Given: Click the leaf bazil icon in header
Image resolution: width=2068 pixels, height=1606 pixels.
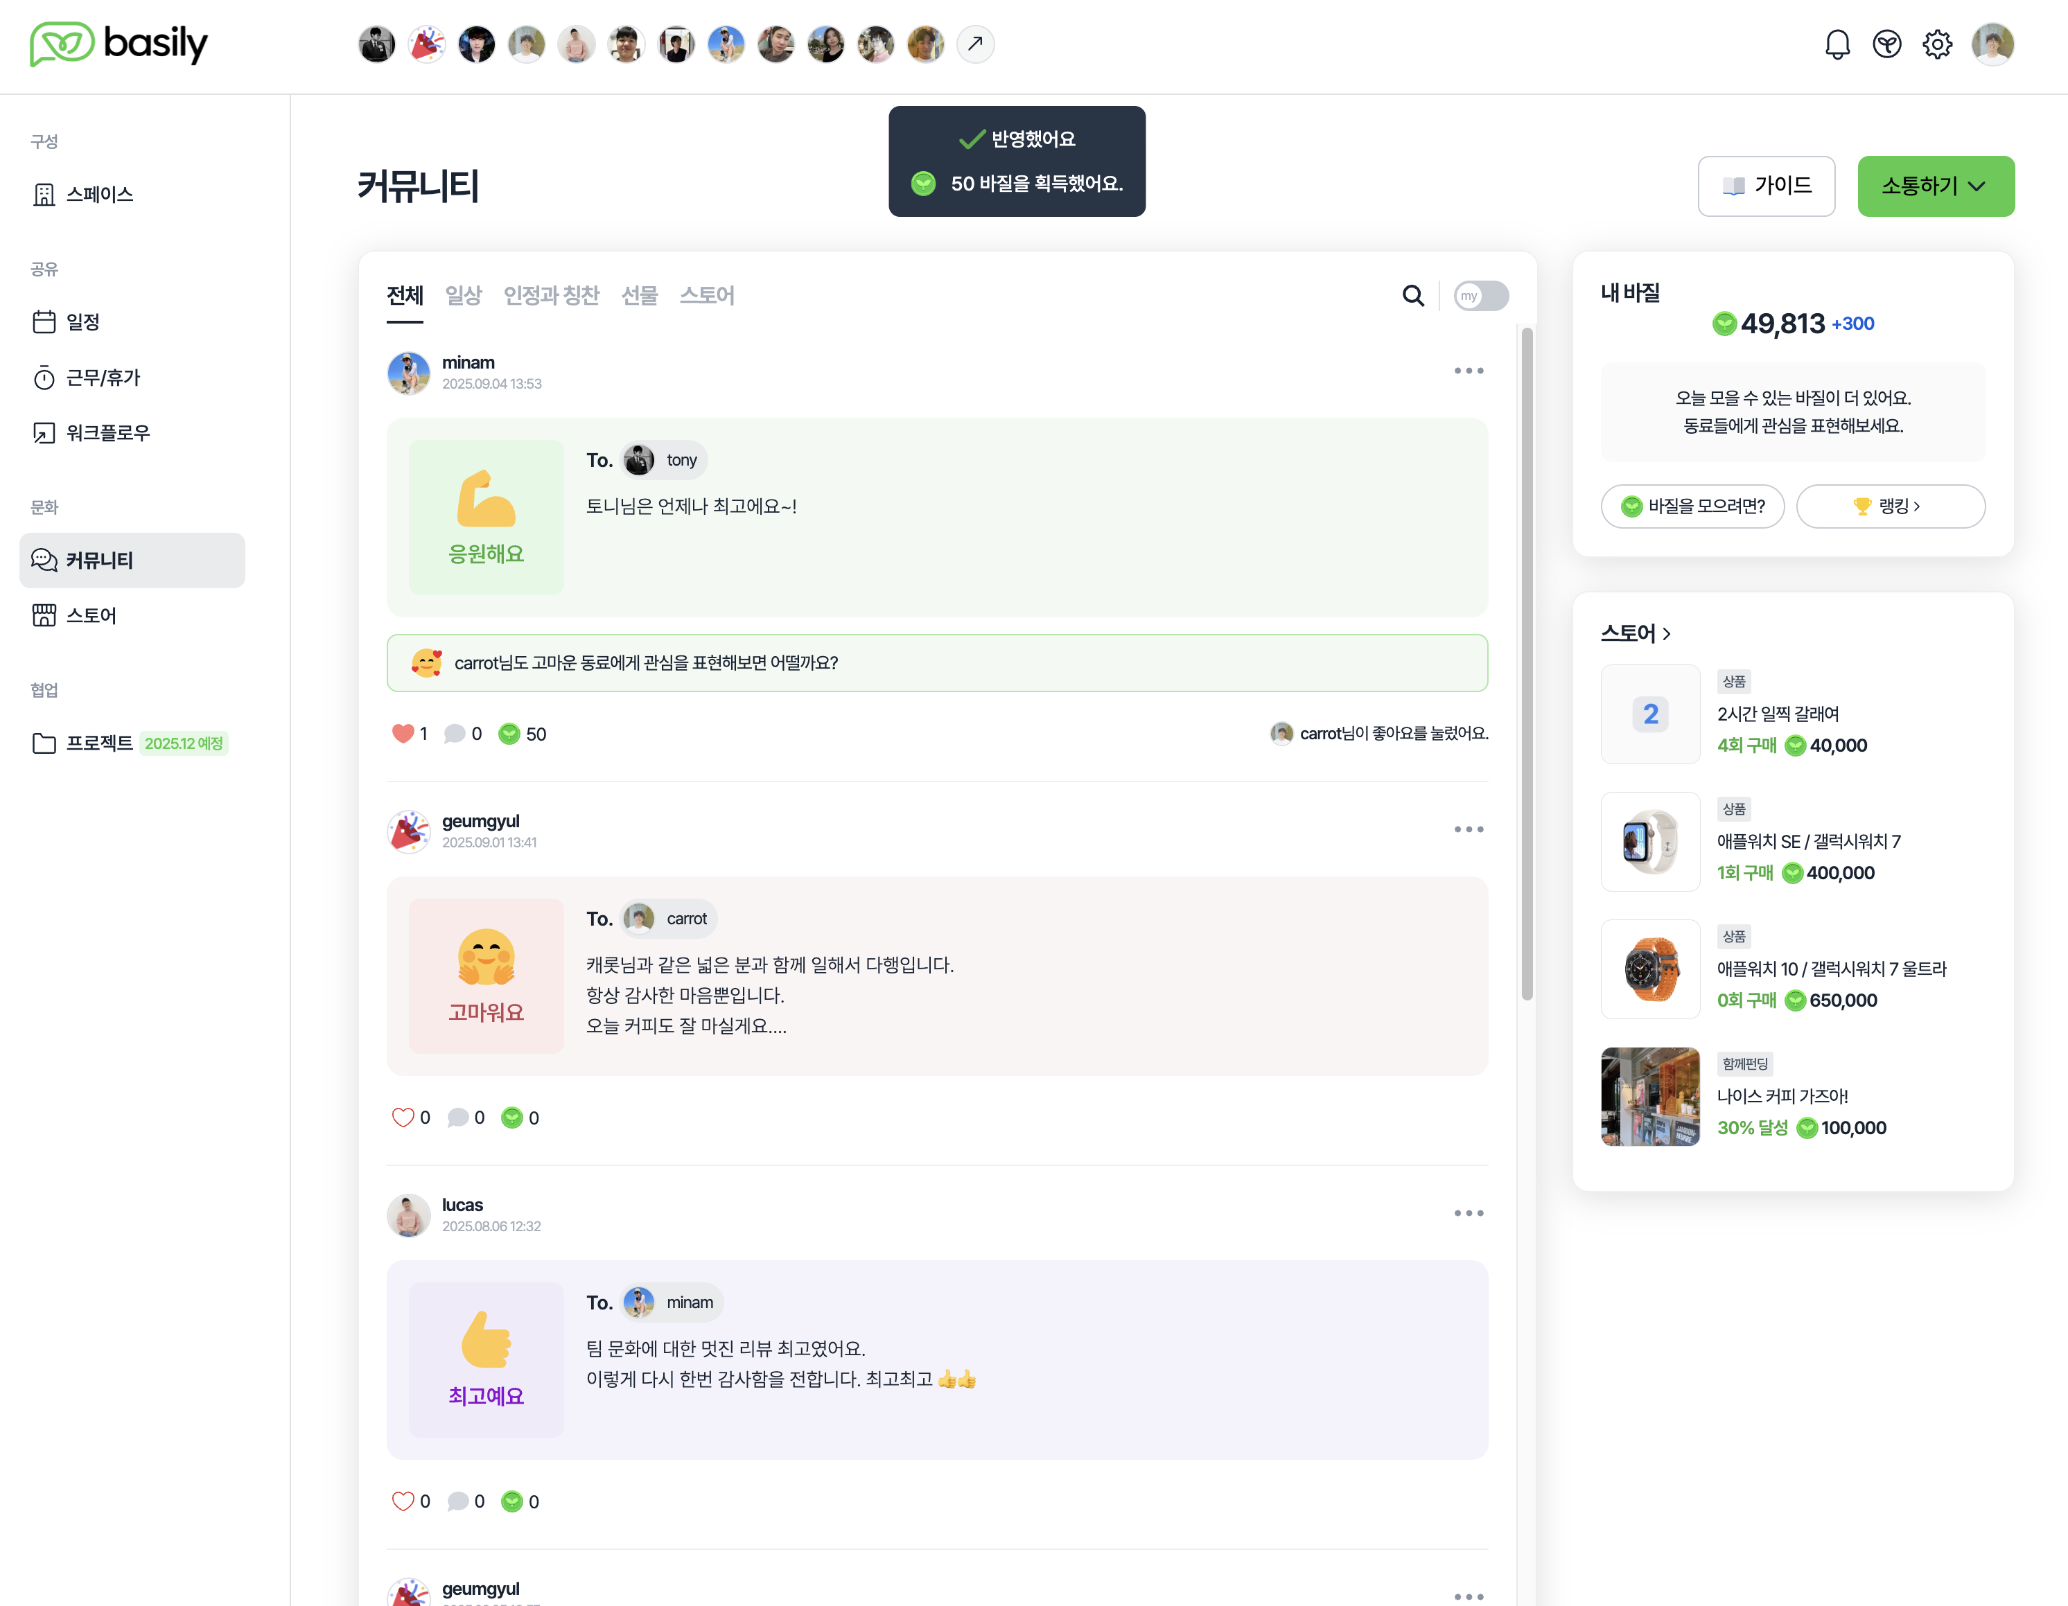Looking at the screenshot, I should (1886, 44).
